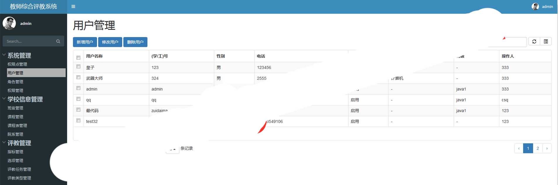Collapse the 学校信息管理 section
Viewport: 558px width, 185px height.
(x=4, y=99)
